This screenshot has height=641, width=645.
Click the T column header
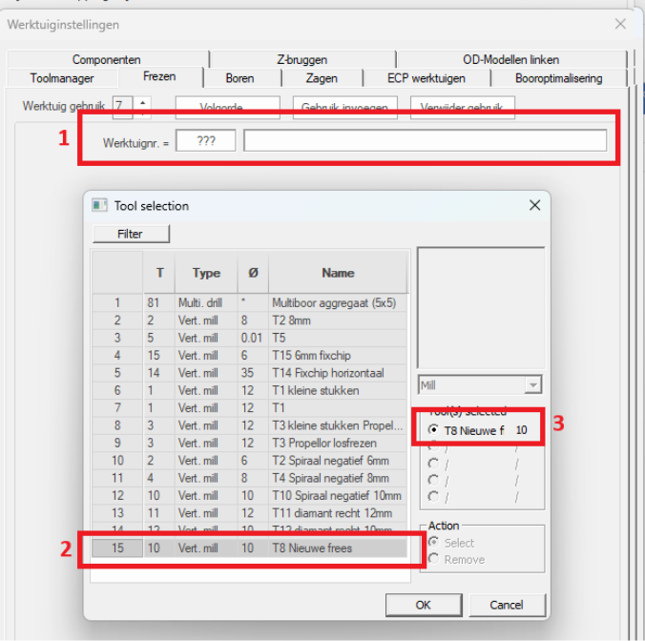(159, 273)
